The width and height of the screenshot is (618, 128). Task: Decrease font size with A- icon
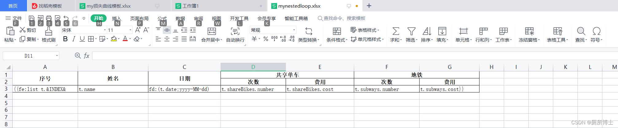(146, 30)
